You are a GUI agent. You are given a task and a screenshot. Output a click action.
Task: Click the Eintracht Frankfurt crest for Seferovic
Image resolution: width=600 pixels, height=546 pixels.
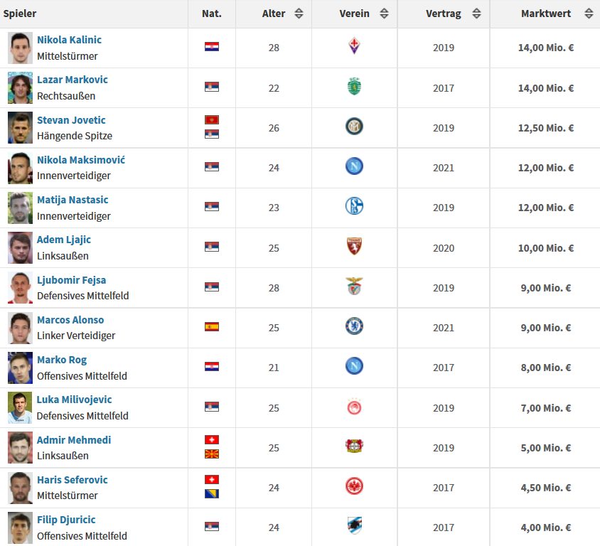(354, 487)
